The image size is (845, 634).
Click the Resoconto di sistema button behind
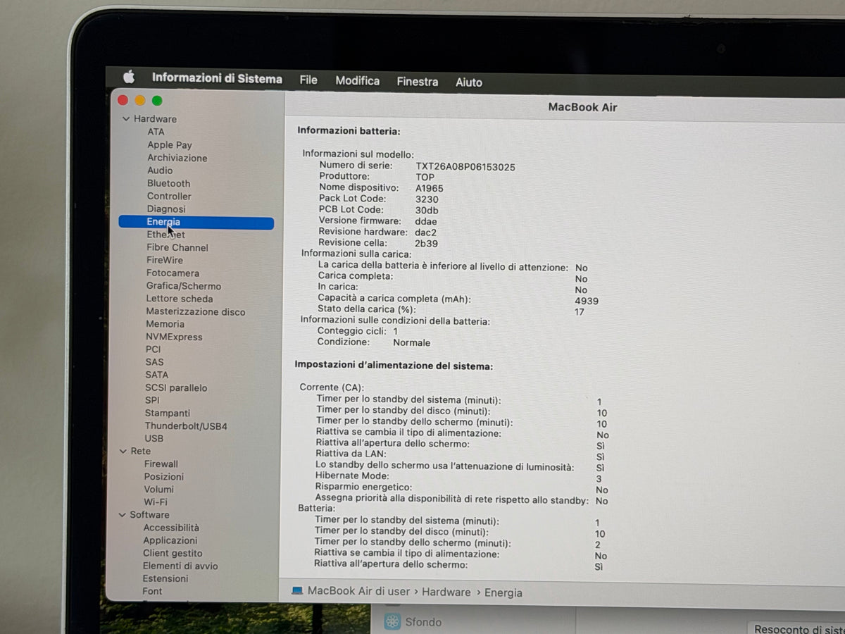tap(796, 628)
